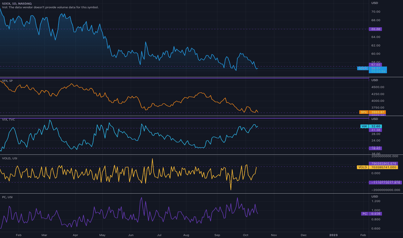The width and height of the screenshot is (403, 238).
Task: Click the 703595741.000 VOLD value label
Action: [384, 167]
